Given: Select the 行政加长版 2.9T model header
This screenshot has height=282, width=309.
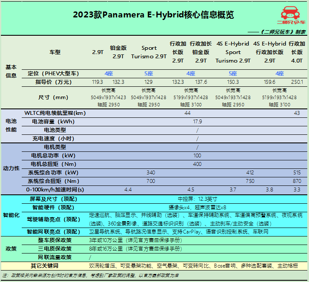Looking at the screenshot, I should point(178,52).
